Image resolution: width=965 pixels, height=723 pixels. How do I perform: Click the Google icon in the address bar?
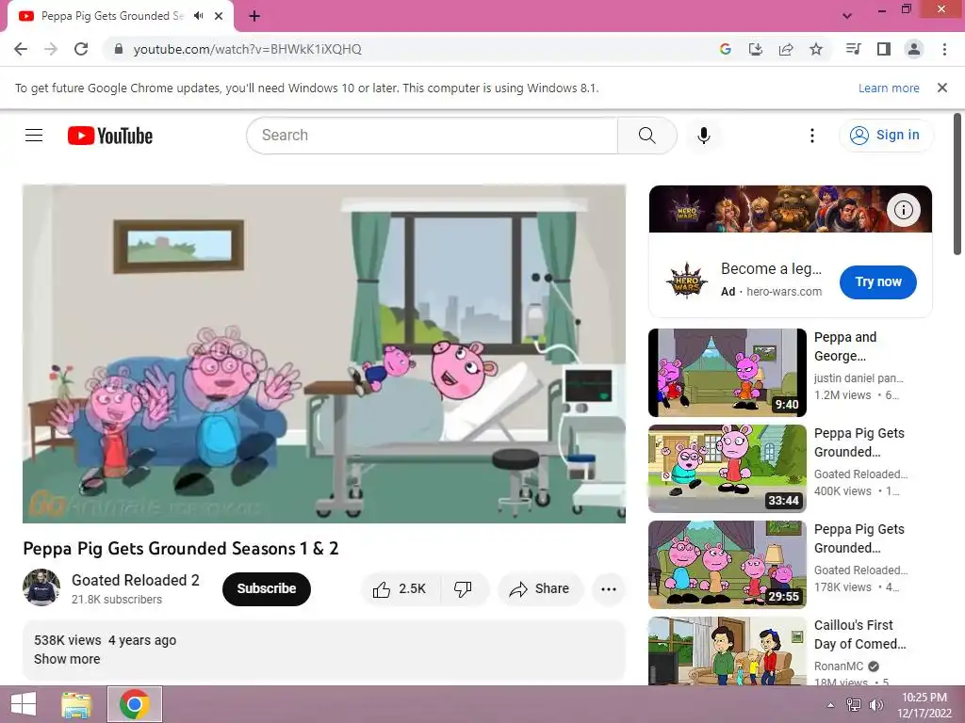[726, 49]
